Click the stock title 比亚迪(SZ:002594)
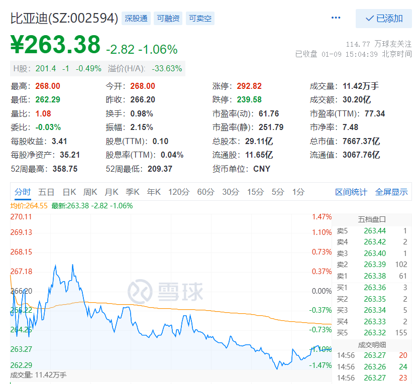 pyautogui.click(x=64, y=19)
